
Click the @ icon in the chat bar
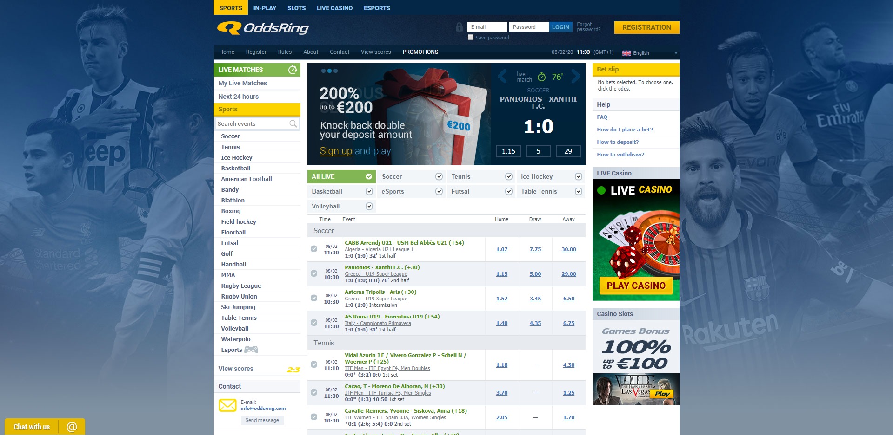(x=72, y=427)
